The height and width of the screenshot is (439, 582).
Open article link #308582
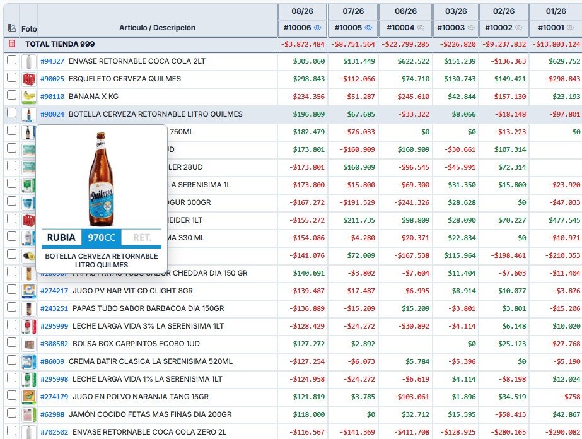point(54,344)
